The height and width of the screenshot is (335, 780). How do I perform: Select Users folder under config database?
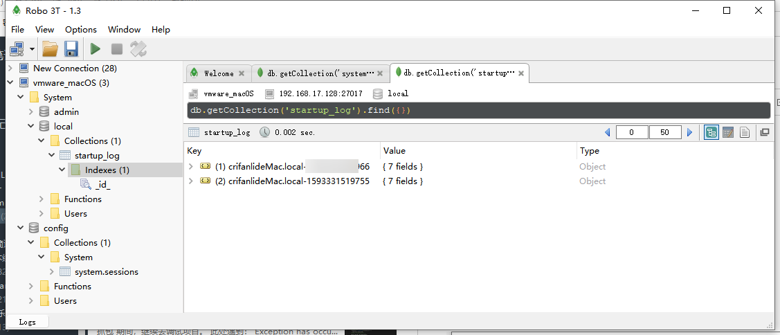click(65, 300)
